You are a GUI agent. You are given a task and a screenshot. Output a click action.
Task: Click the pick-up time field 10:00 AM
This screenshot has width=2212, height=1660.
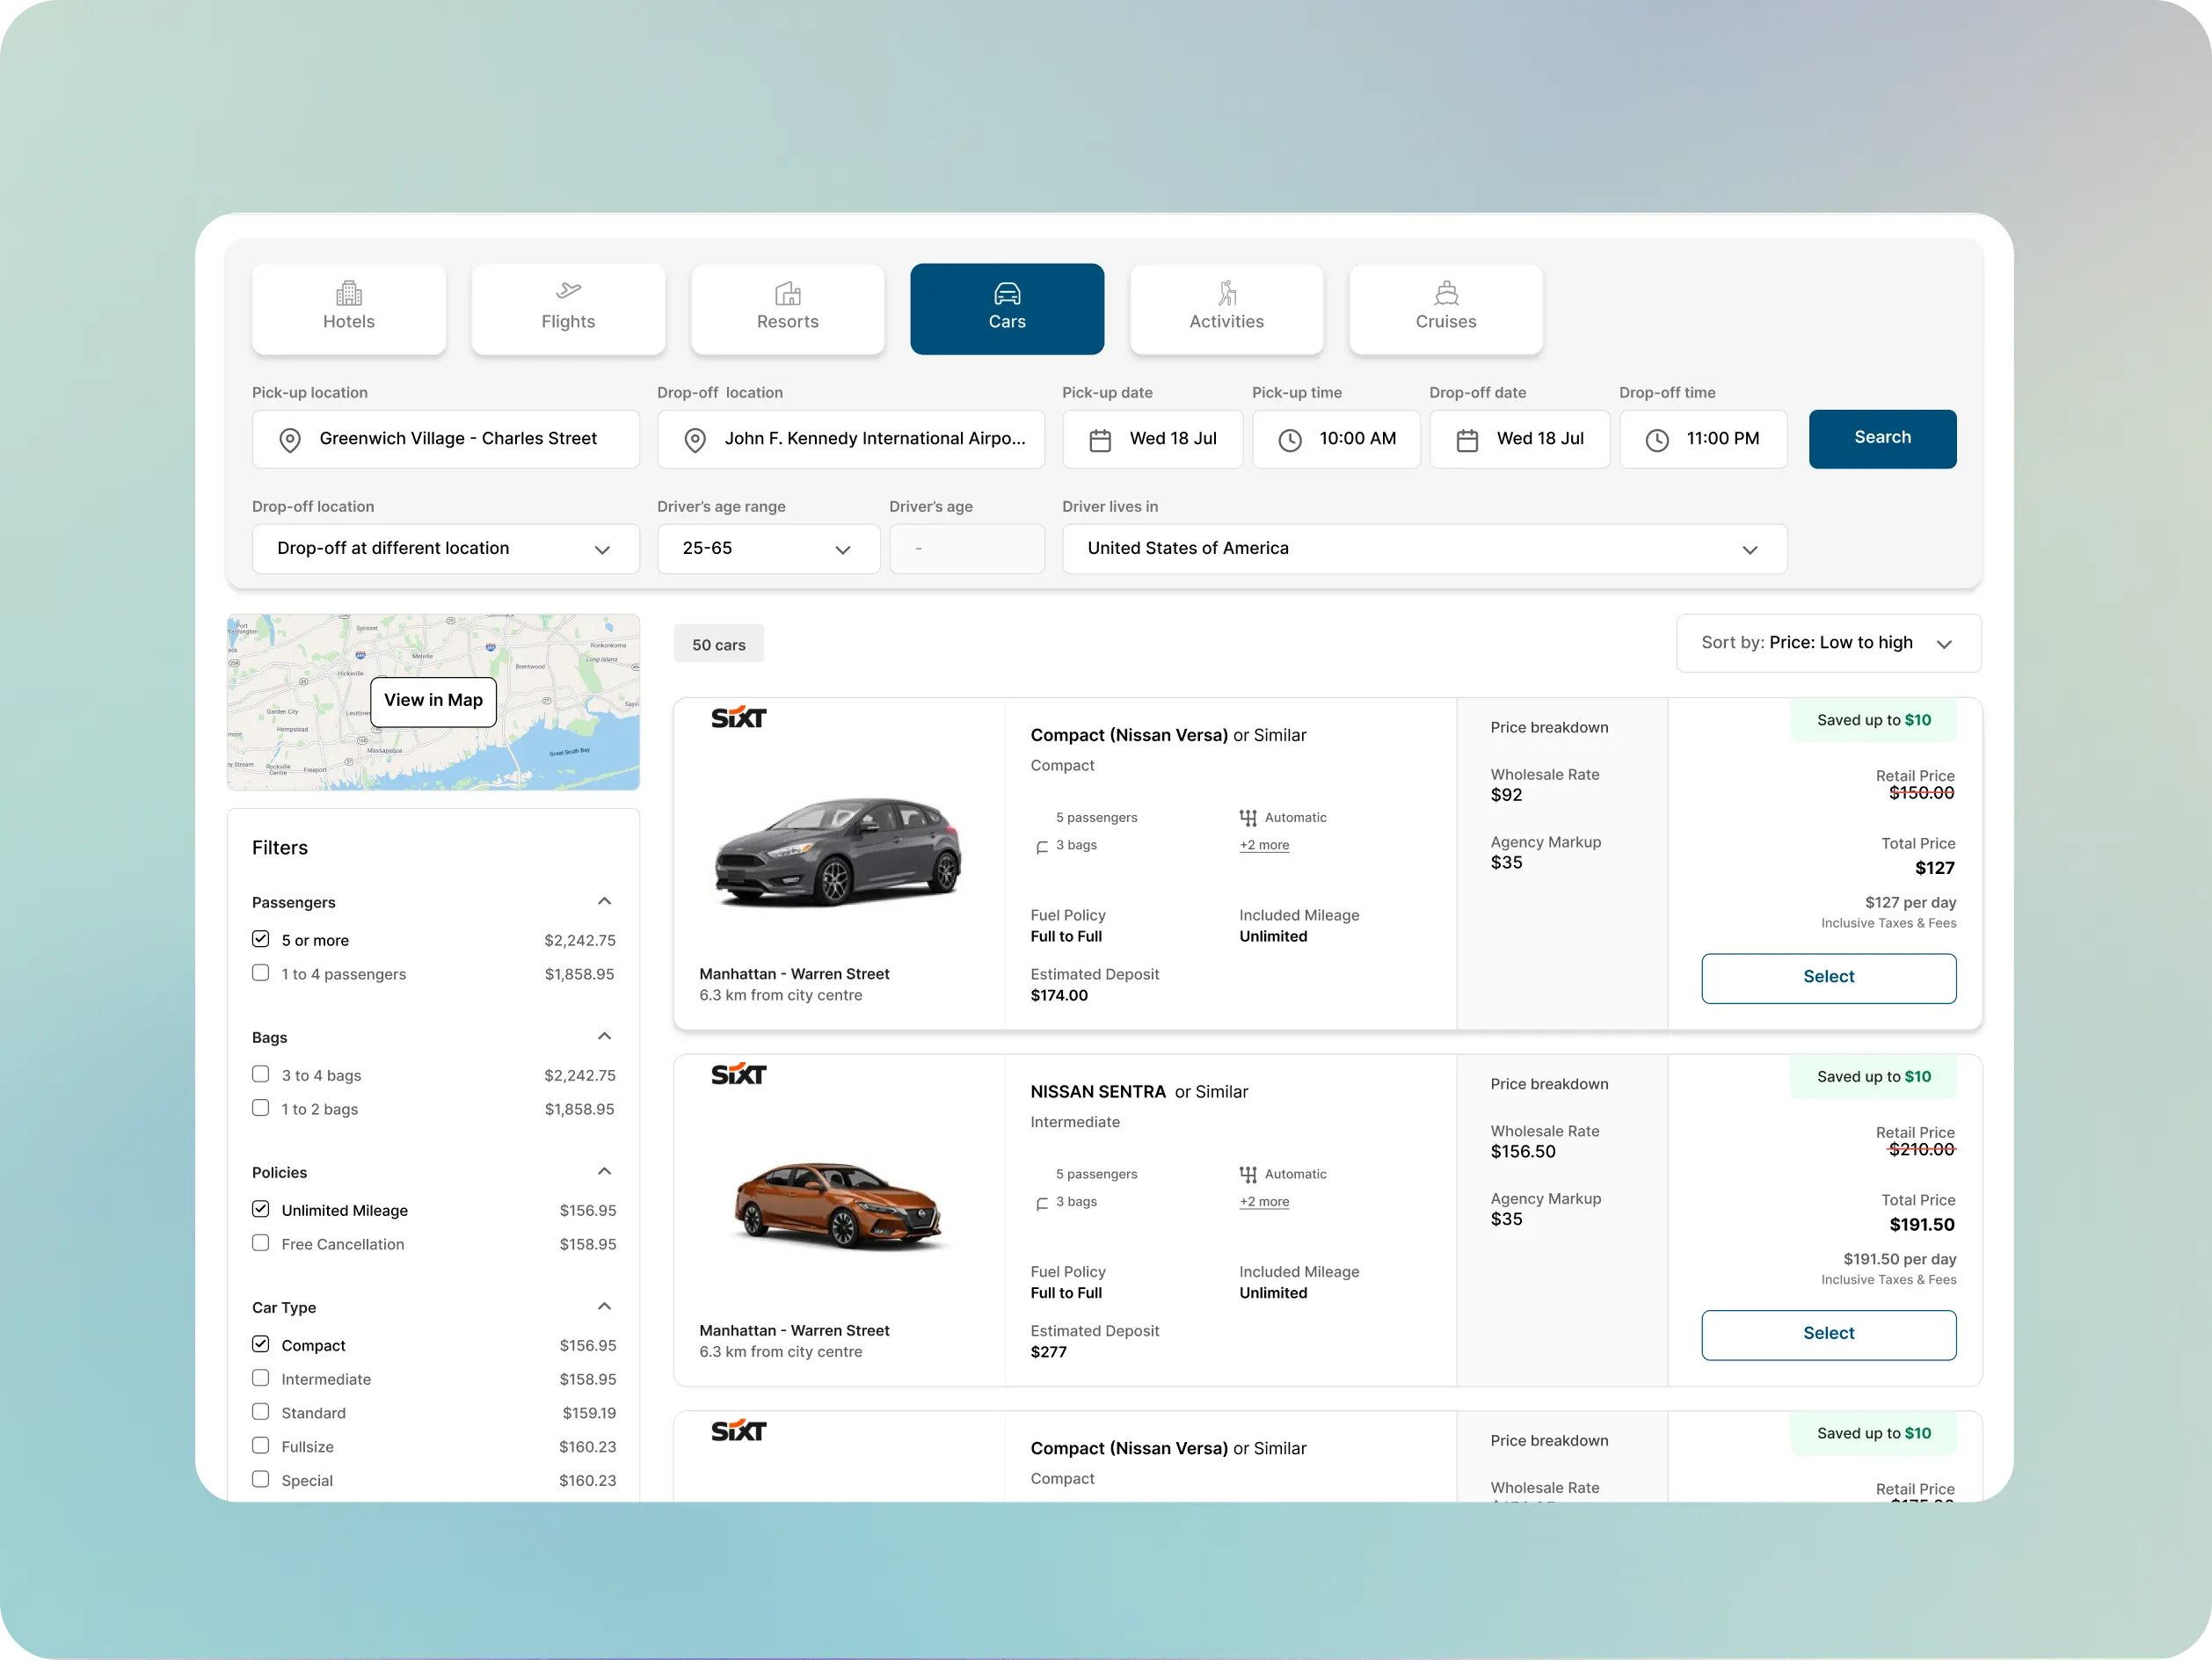1336,439
